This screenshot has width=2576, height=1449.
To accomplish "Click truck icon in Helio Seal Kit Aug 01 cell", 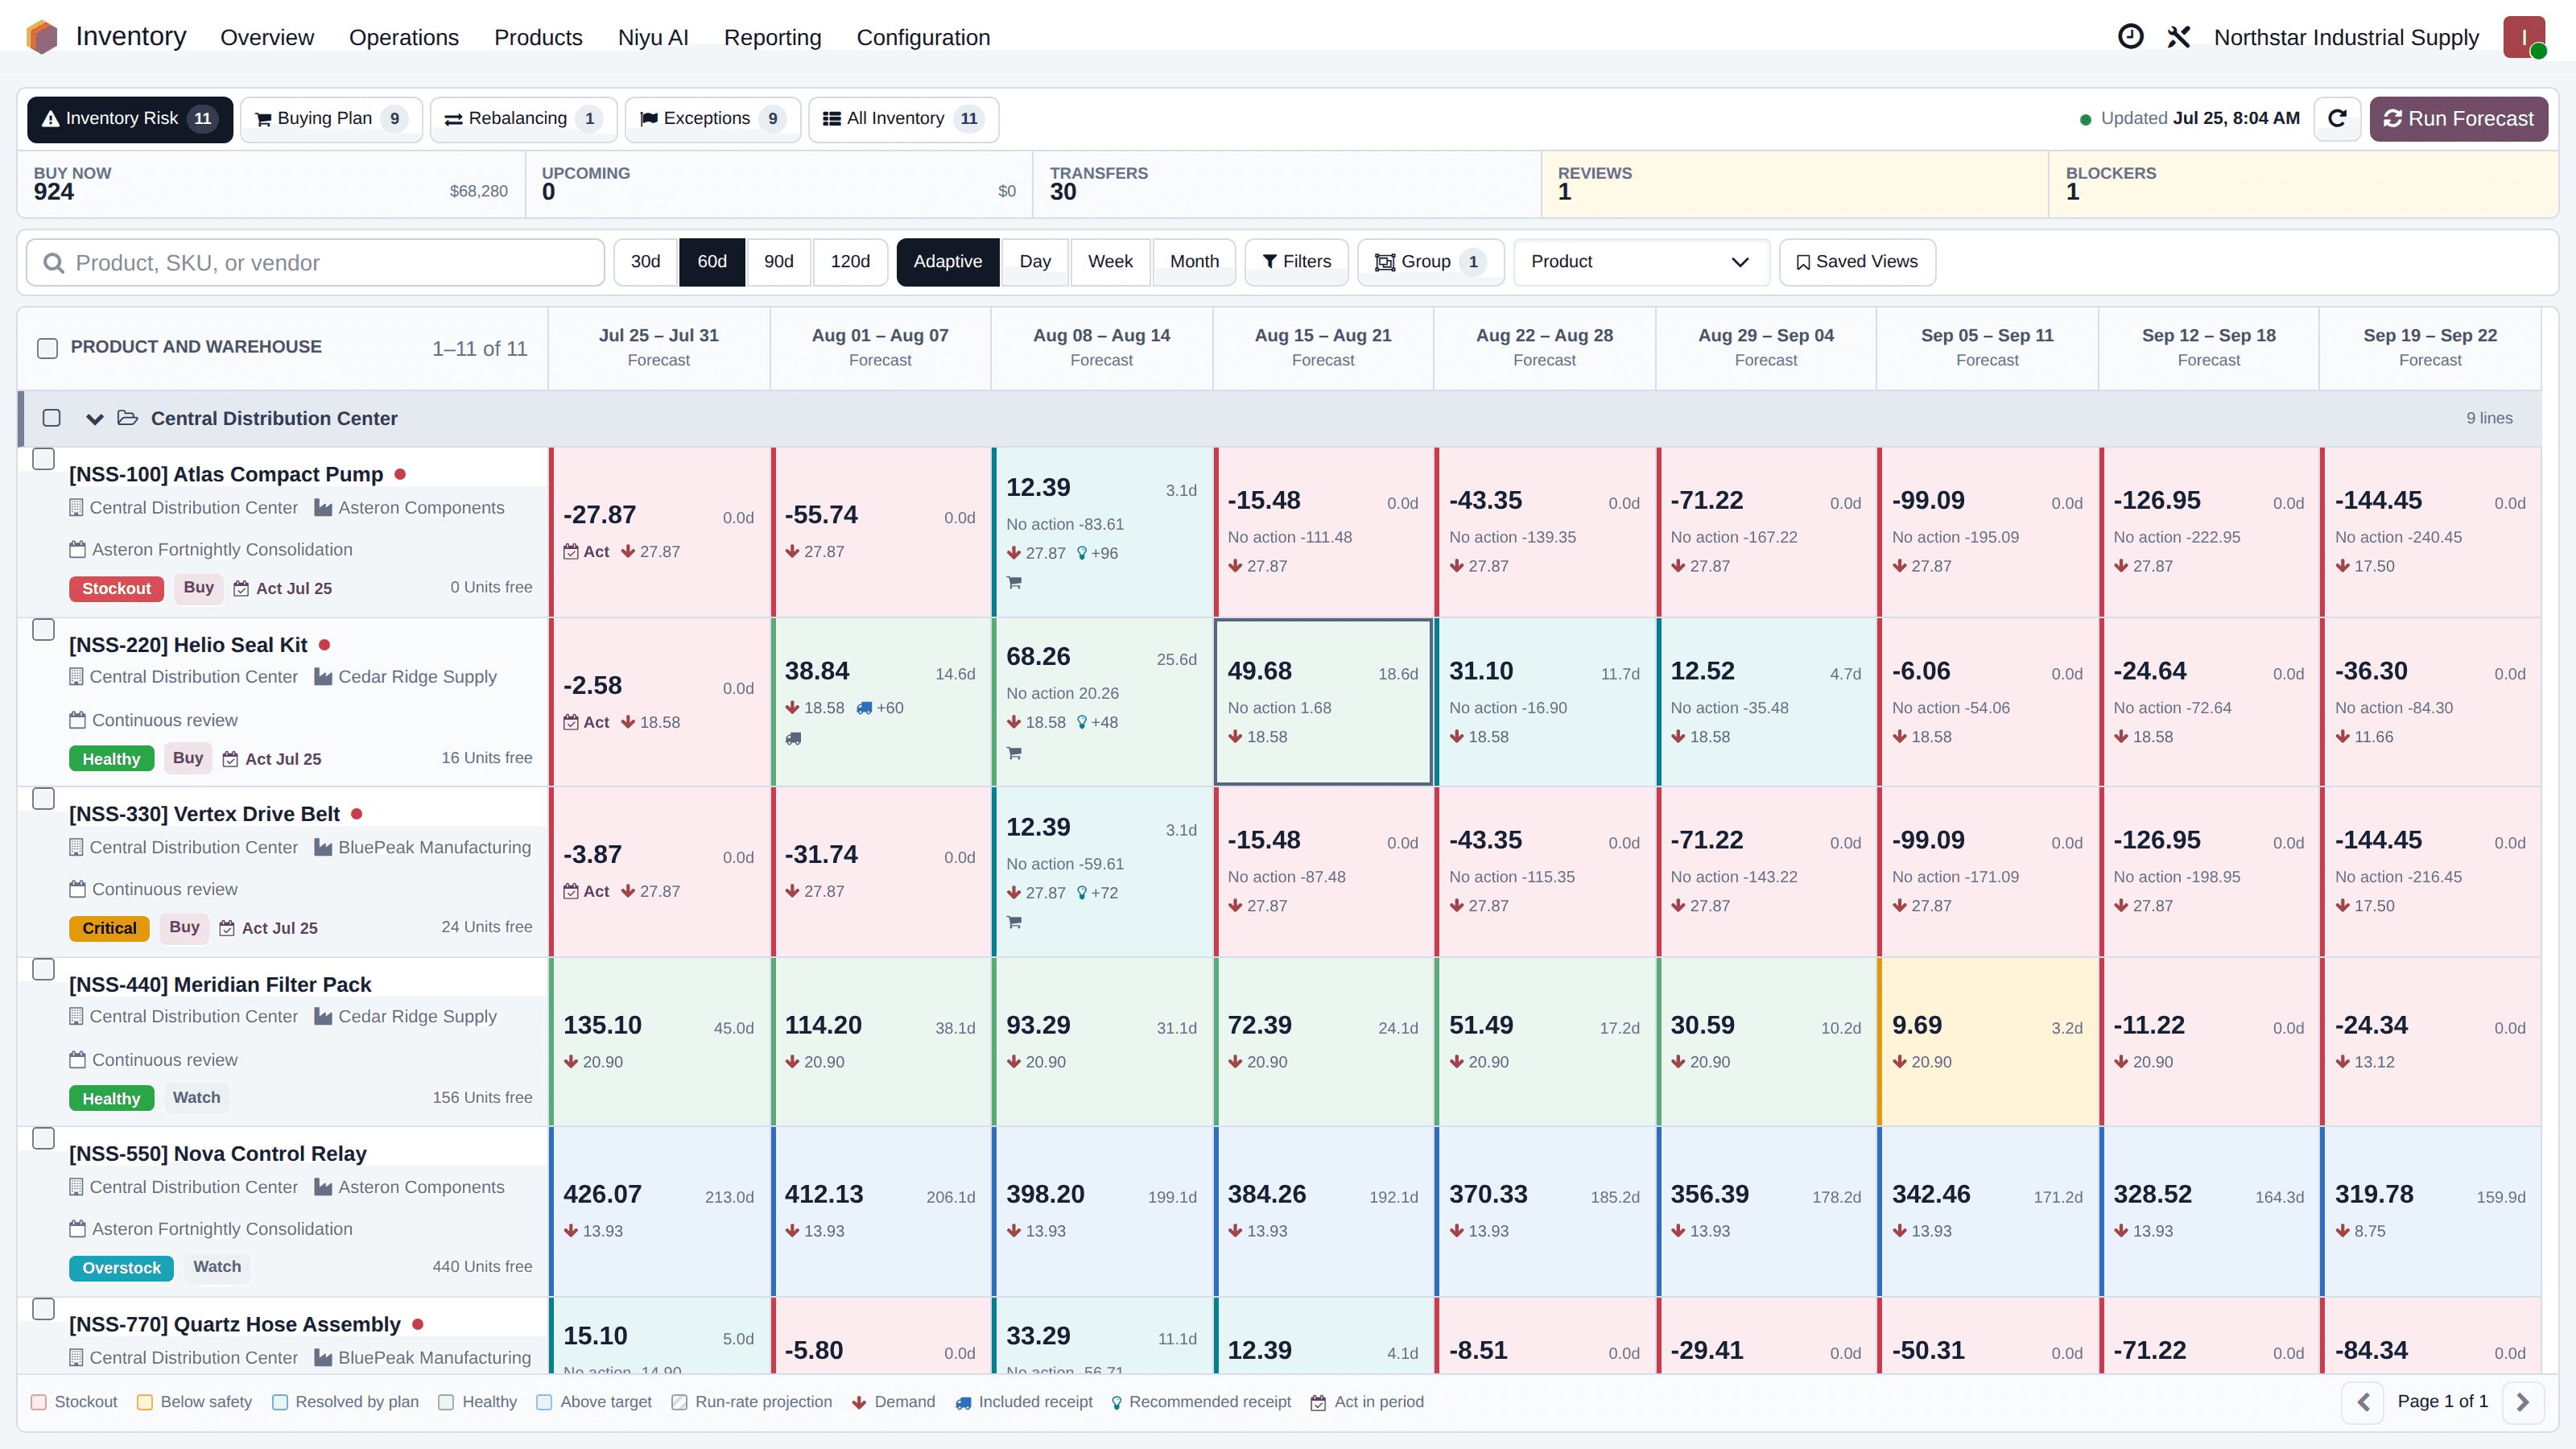I will [x=793, y=738].
